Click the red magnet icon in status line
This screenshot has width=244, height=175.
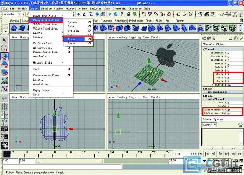[x=169, y=14]
